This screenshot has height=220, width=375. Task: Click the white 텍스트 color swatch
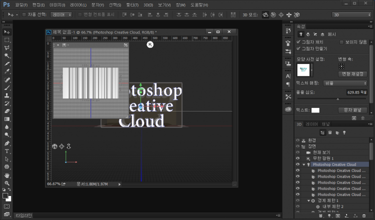(315, 110)
